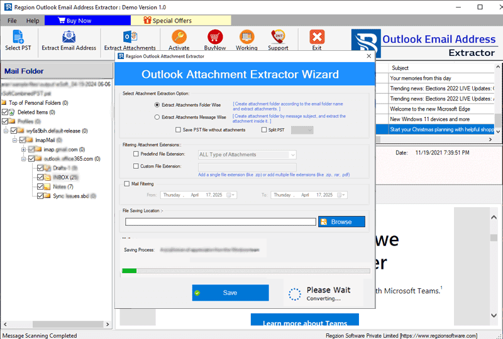Uncheck the Deleted Items folder checkbox
Screen dimensions: 503x339
(x=5, y=112)
